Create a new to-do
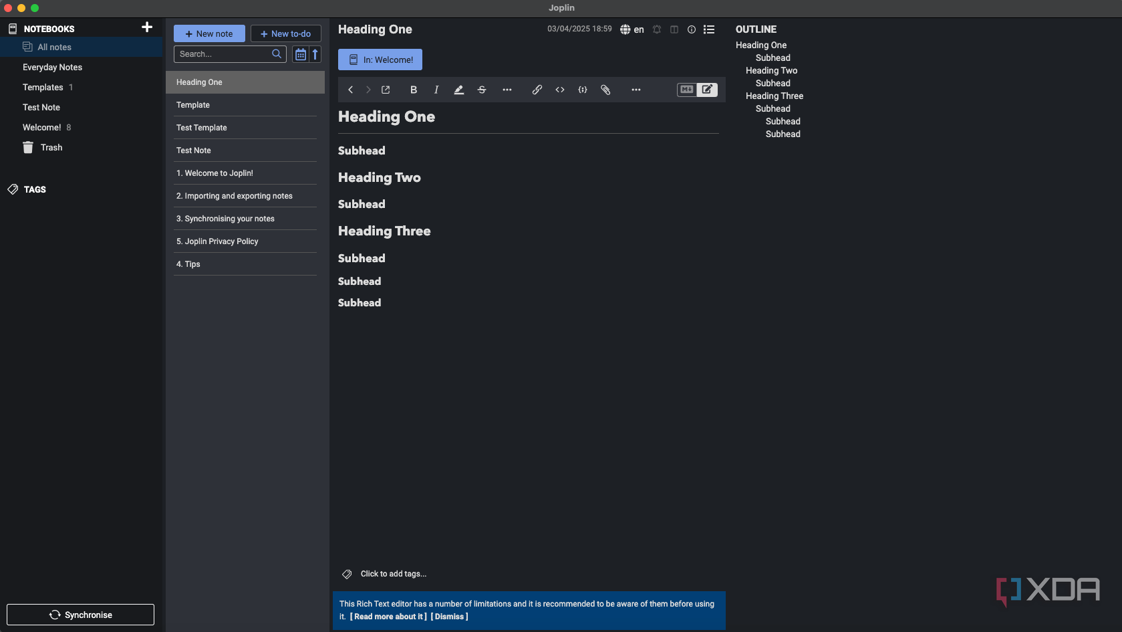1122x632 pixels. [x=285, y=33]
